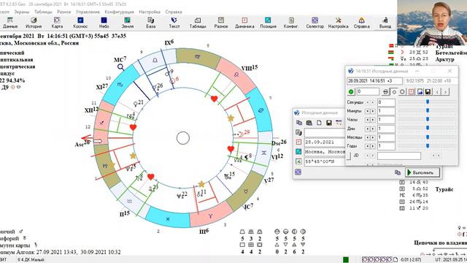Click the Выход exit icon
The width and height of the screenshot is (467, 263).
click(x=385, y=23)
